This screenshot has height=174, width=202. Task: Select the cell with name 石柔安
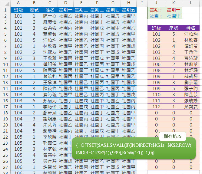pos(50,28)
